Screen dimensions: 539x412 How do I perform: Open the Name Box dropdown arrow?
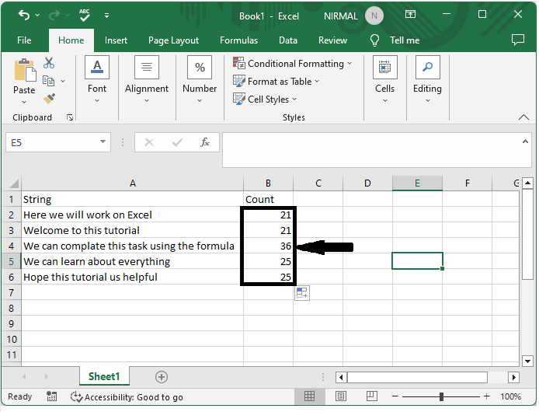click(103, 141)
